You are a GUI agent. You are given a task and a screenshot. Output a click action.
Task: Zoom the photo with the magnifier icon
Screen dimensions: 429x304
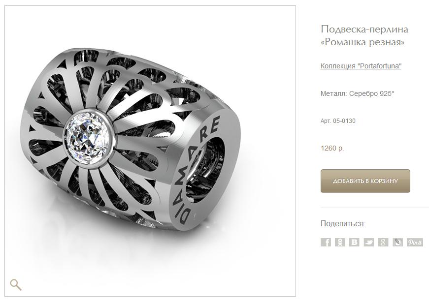[x=16, y=285]
